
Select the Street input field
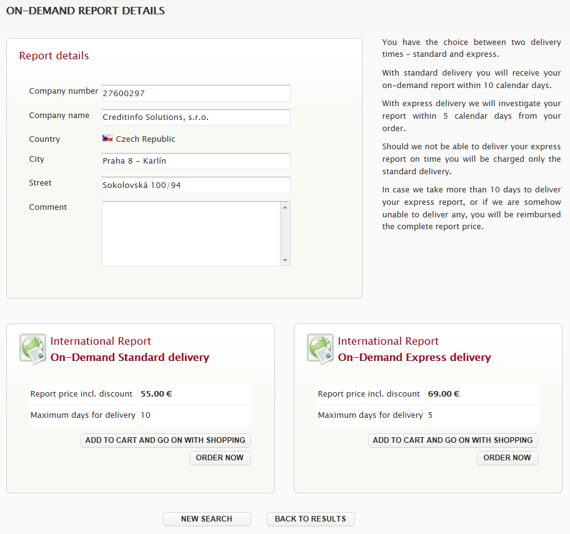pyautogui.click(x=196, y=185)
